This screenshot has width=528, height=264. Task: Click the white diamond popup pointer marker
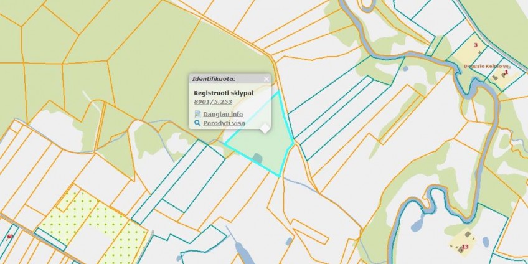[x=265, y=128]
